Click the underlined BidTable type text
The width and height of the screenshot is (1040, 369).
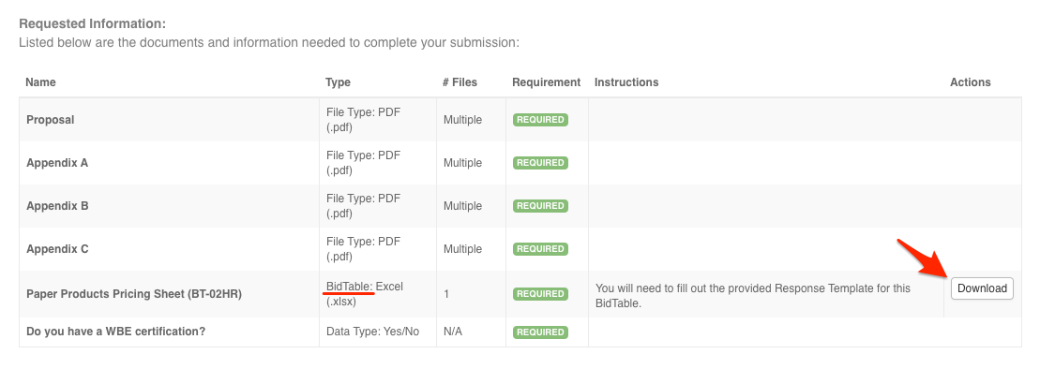(x=350, y=287)
